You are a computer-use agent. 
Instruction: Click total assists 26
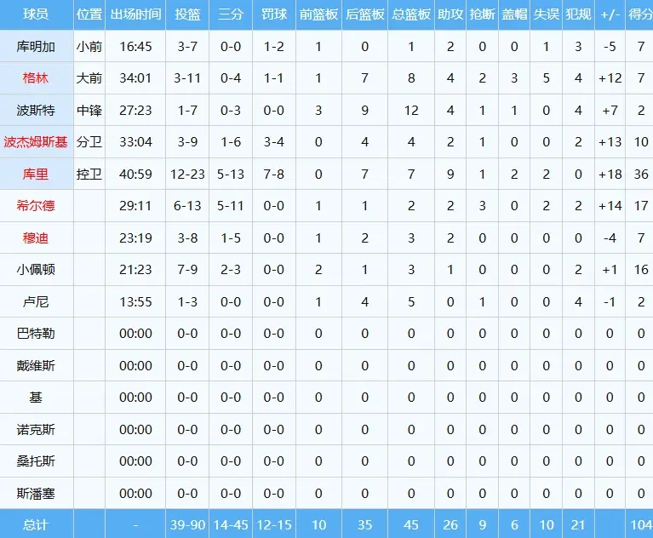point(450,525)
